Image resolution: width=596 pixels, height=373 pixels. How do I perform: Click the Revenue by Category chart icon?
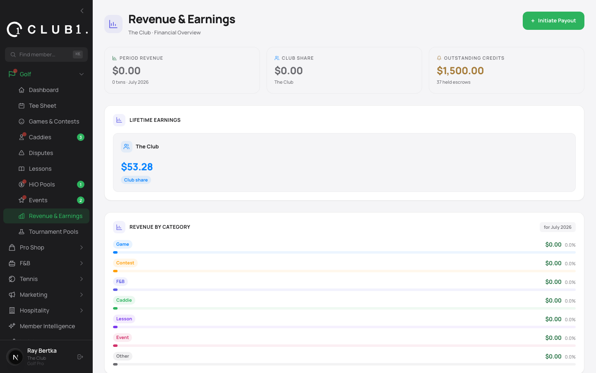click(x=119, y=227)
